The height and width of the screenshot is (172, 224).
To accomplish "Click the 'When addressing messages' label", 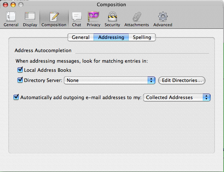I will 82,61.
